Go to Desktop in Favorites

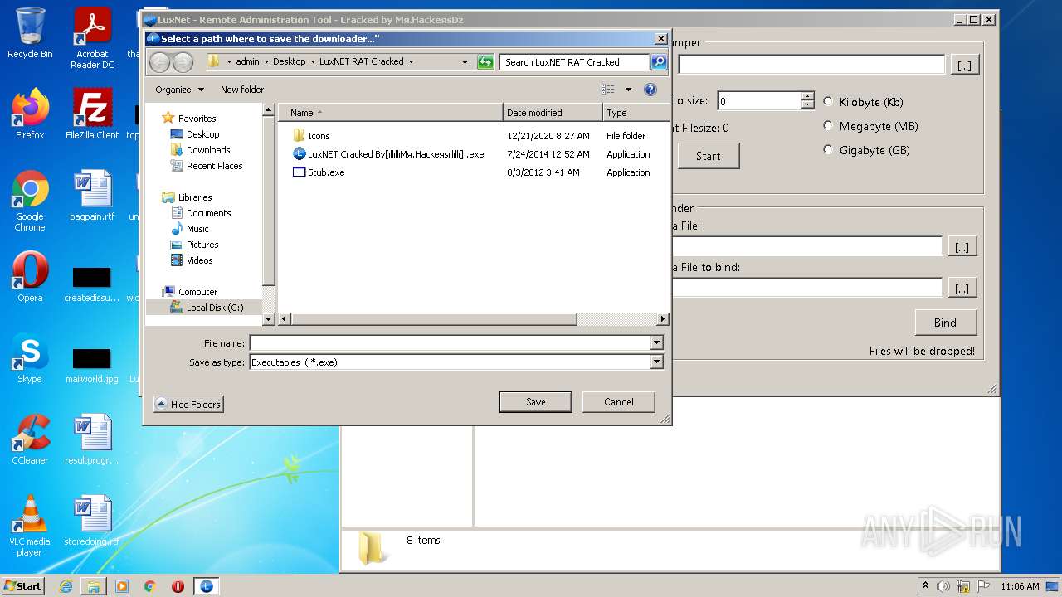click(202, 134)
